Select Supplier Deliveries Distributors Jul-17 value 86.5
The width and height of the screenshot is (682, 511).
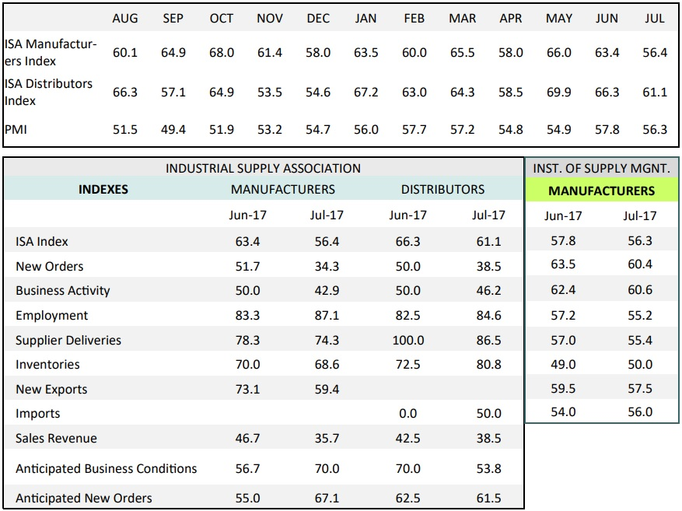[x=488, y=340]
